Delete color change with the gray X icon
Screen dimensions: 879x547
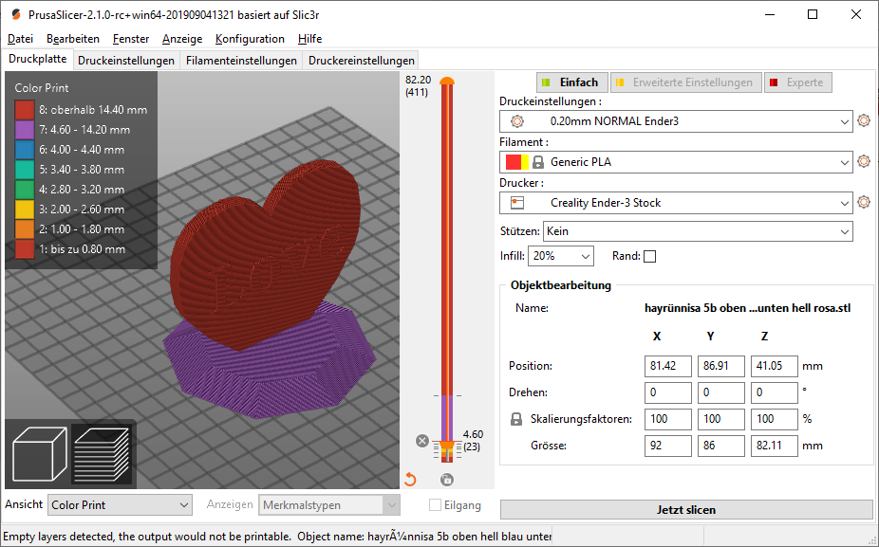click(422, 441)
